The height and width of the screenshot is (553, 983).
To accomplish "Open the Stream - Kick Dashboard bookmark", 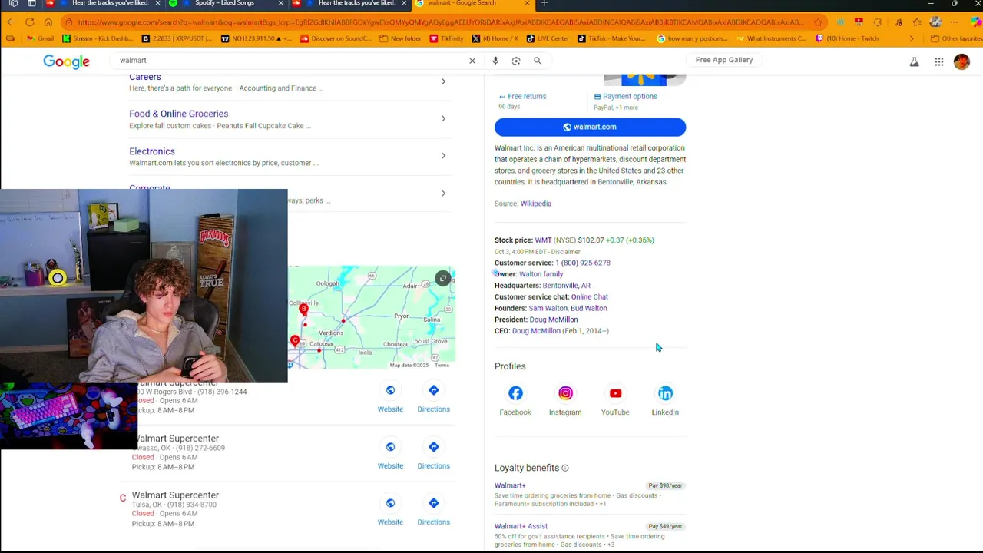I will pos(98,38).
